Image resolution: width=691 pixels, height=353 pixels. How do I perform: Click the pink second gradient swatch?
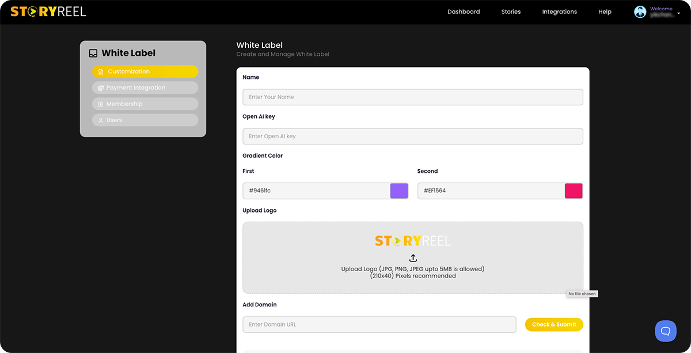pyautogui.click(x=574, y=191)
